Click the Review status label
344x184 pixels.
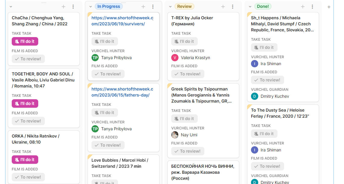[x=184, y=6]
